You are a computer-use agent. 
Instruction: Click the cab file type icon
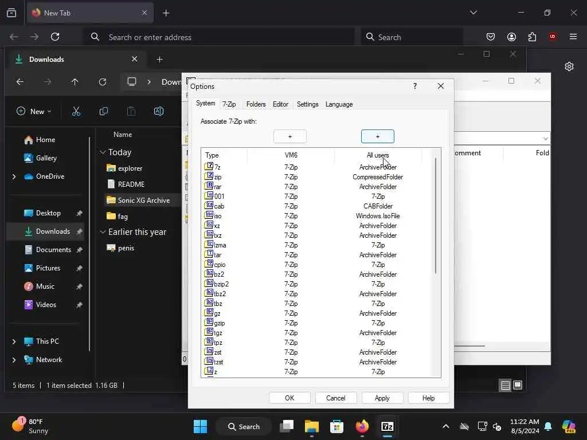(x=209, y=205)
